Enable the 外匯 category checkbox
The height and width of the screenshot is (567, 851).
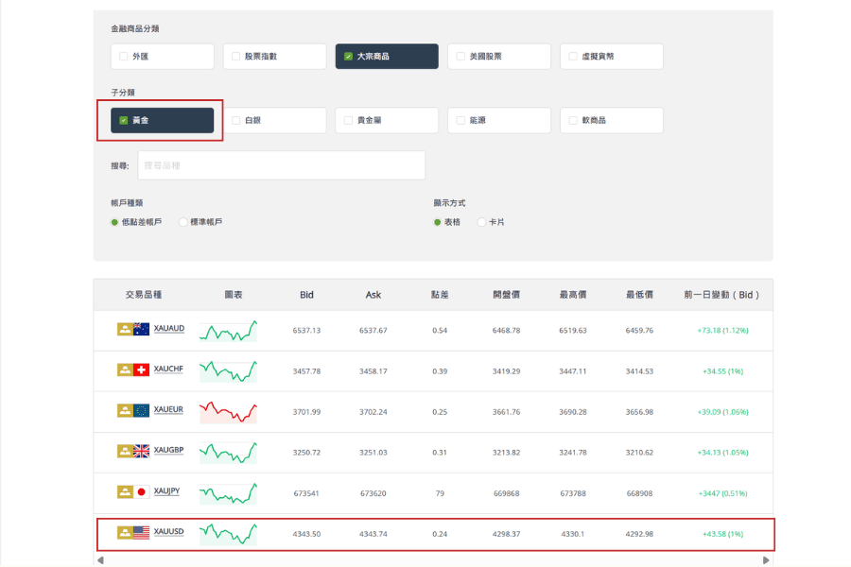pos(124,56)
